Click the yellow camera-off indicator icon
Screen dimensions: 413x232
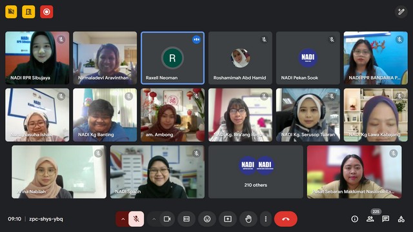pyautogui.click(x=11, y=12)
